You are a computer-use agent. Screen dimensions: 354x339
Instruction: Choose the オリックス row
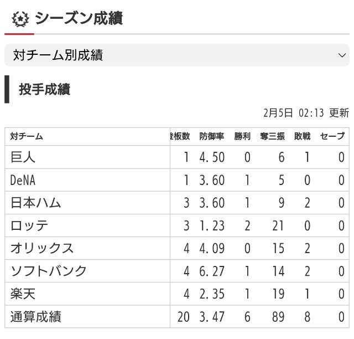(x=177, y=248)
